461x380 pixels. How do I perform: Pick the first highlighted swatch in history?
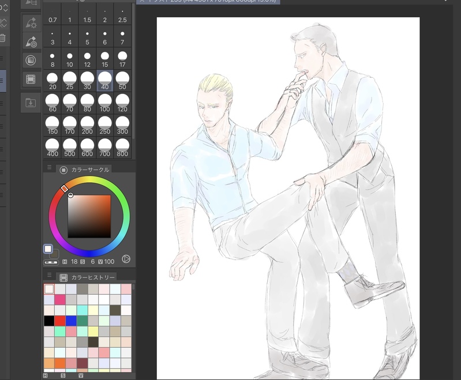(x=49, y=289)
